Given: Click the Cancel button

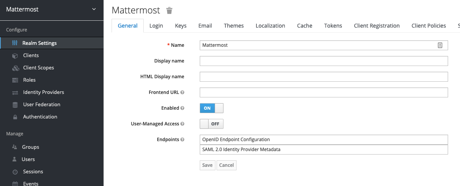Looking at the screenshot, I should pos(226,165).
